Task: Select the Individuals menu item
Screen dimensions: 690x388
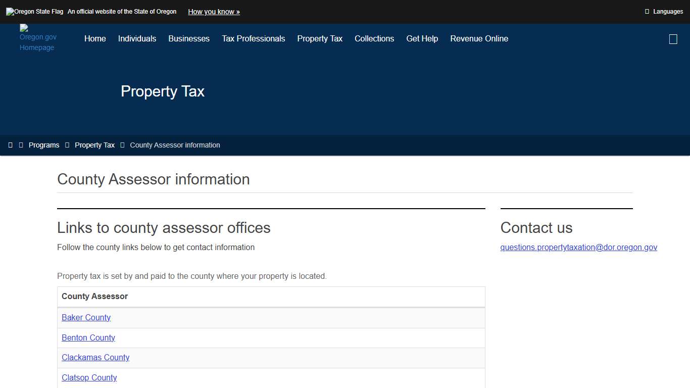Action: (x=137, y=38)
